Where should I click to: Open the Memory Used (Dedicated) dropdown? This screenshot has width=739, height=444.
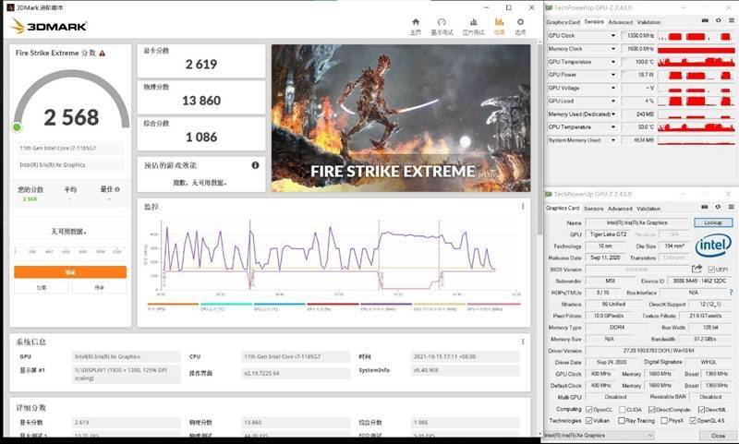(x=613, y=114)
